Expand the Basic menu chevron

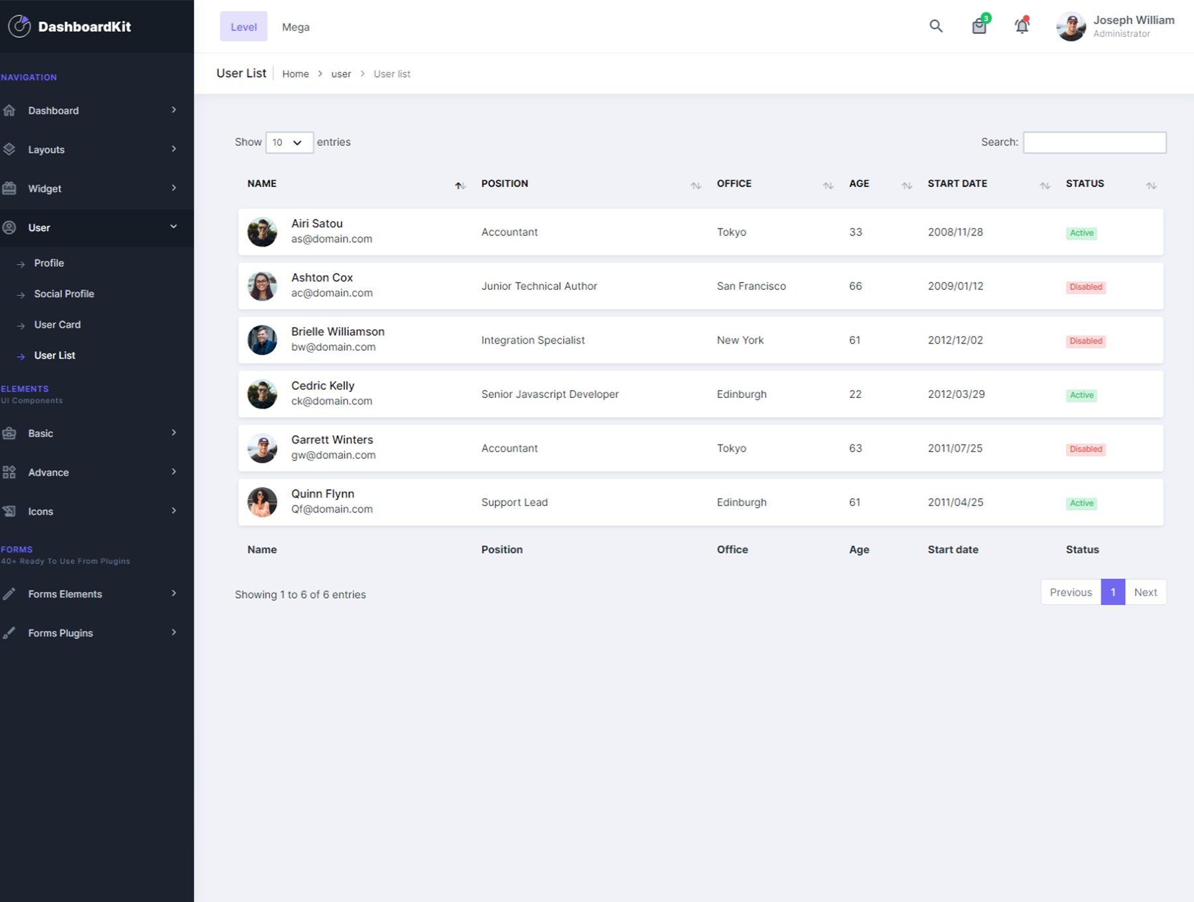click(174, 433)
